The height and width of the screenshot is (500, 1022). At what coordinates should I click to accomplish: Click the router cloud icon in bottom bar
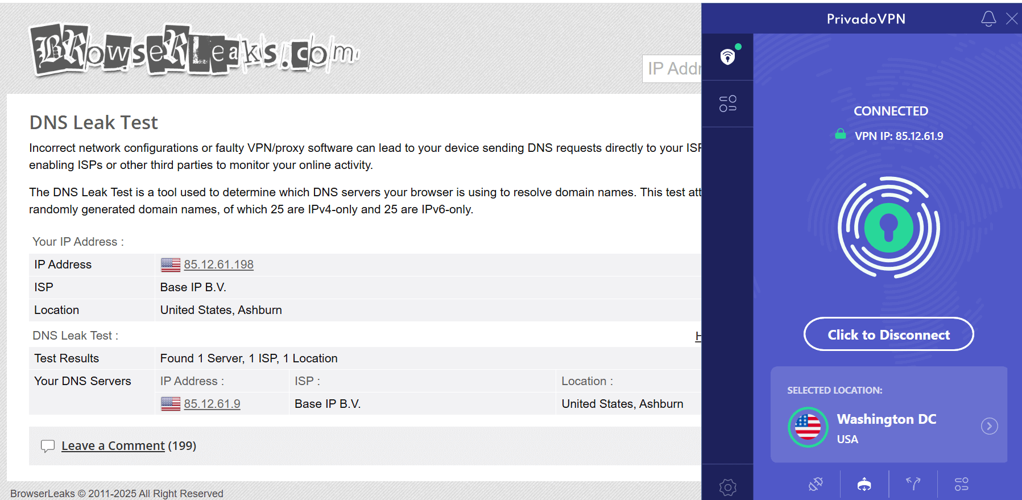click(x=864, y=484)
